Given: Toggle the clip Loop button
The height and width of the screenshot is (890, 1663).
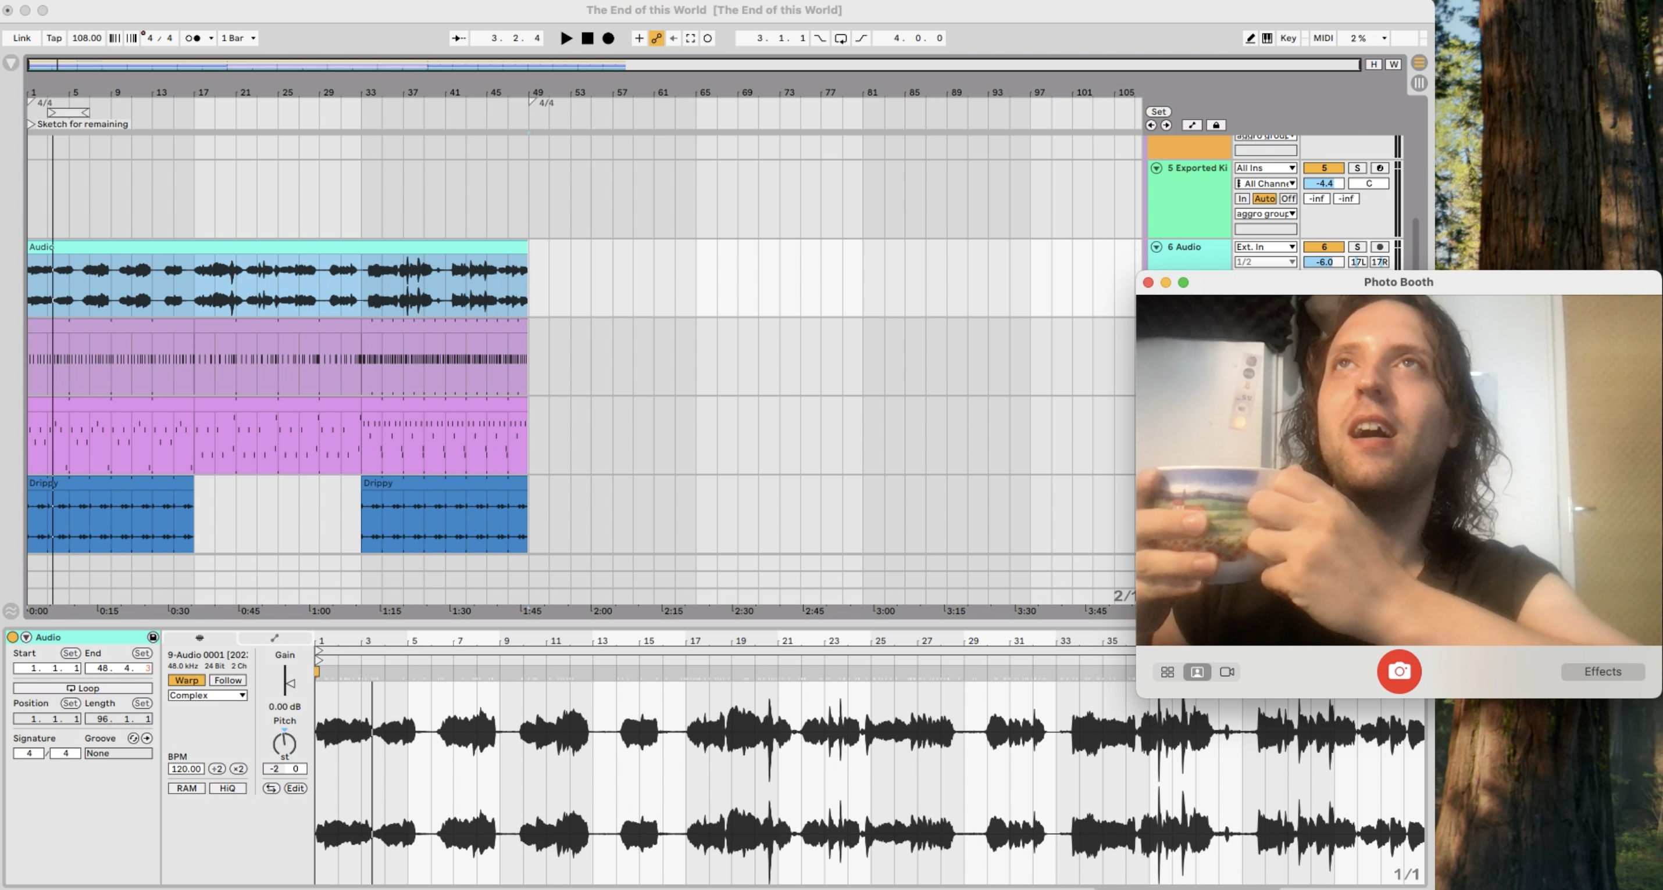Looking at the screenshot, I should (83, 688).
